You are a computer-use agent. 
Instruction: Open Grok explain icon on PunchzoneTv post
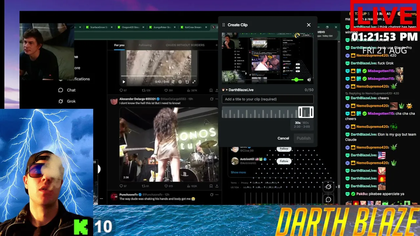tap(212, 195)
